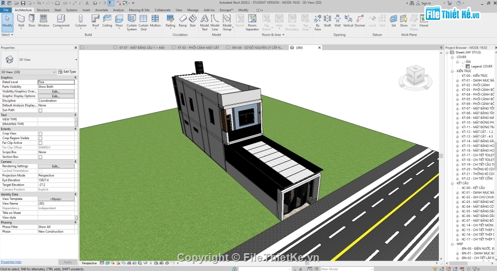The image size is (497, 271).
Task: Select the Ramp tool
Action: [183, 21]
